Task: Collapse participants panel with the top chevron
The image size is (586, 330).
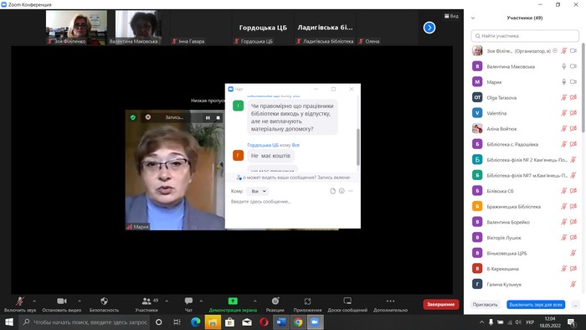Action: (473, 18)
